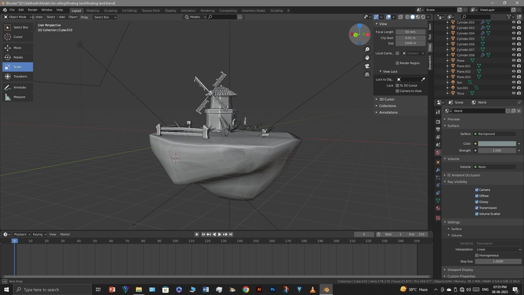Uncheck Glossy ray visibility

tap(477, 202)
